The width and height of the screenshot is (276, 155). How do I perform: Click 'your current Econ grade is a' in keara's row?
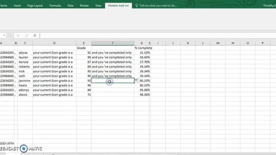pos(54,85)
